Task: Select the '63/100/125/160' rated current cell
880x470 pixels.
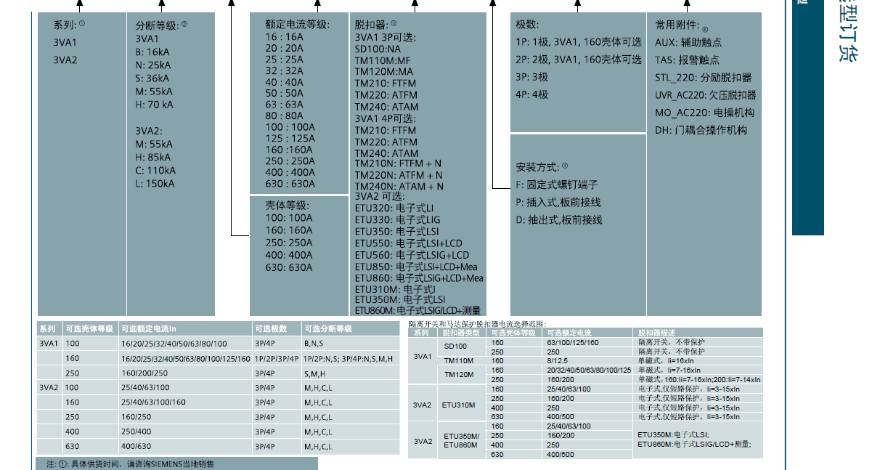Action: [572, 341]
